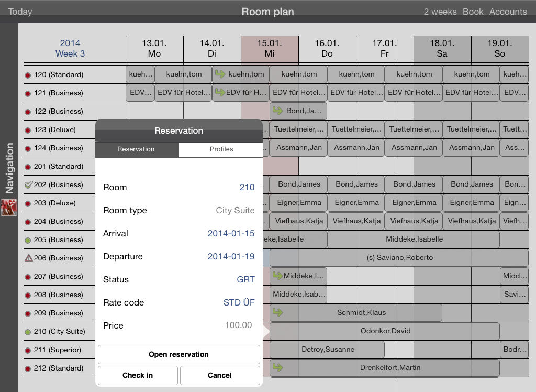536x392 pixels.
Task: Click the green status dot of room 210
Action: click(x=28, y=332)
